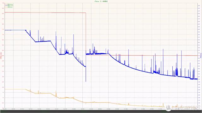Click the red voltage legend entry

click(9, 4)
